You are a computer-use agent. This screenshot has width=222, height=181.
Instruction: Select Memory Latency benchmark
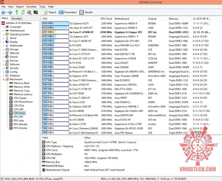tap(23, 94)
